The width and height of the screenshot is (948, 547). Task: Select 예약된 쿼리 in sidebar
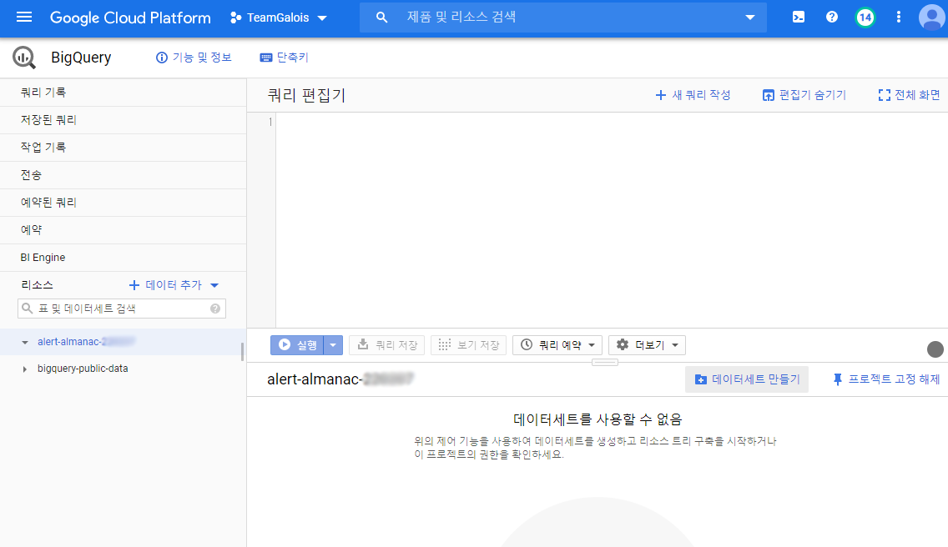coord(124,203)
